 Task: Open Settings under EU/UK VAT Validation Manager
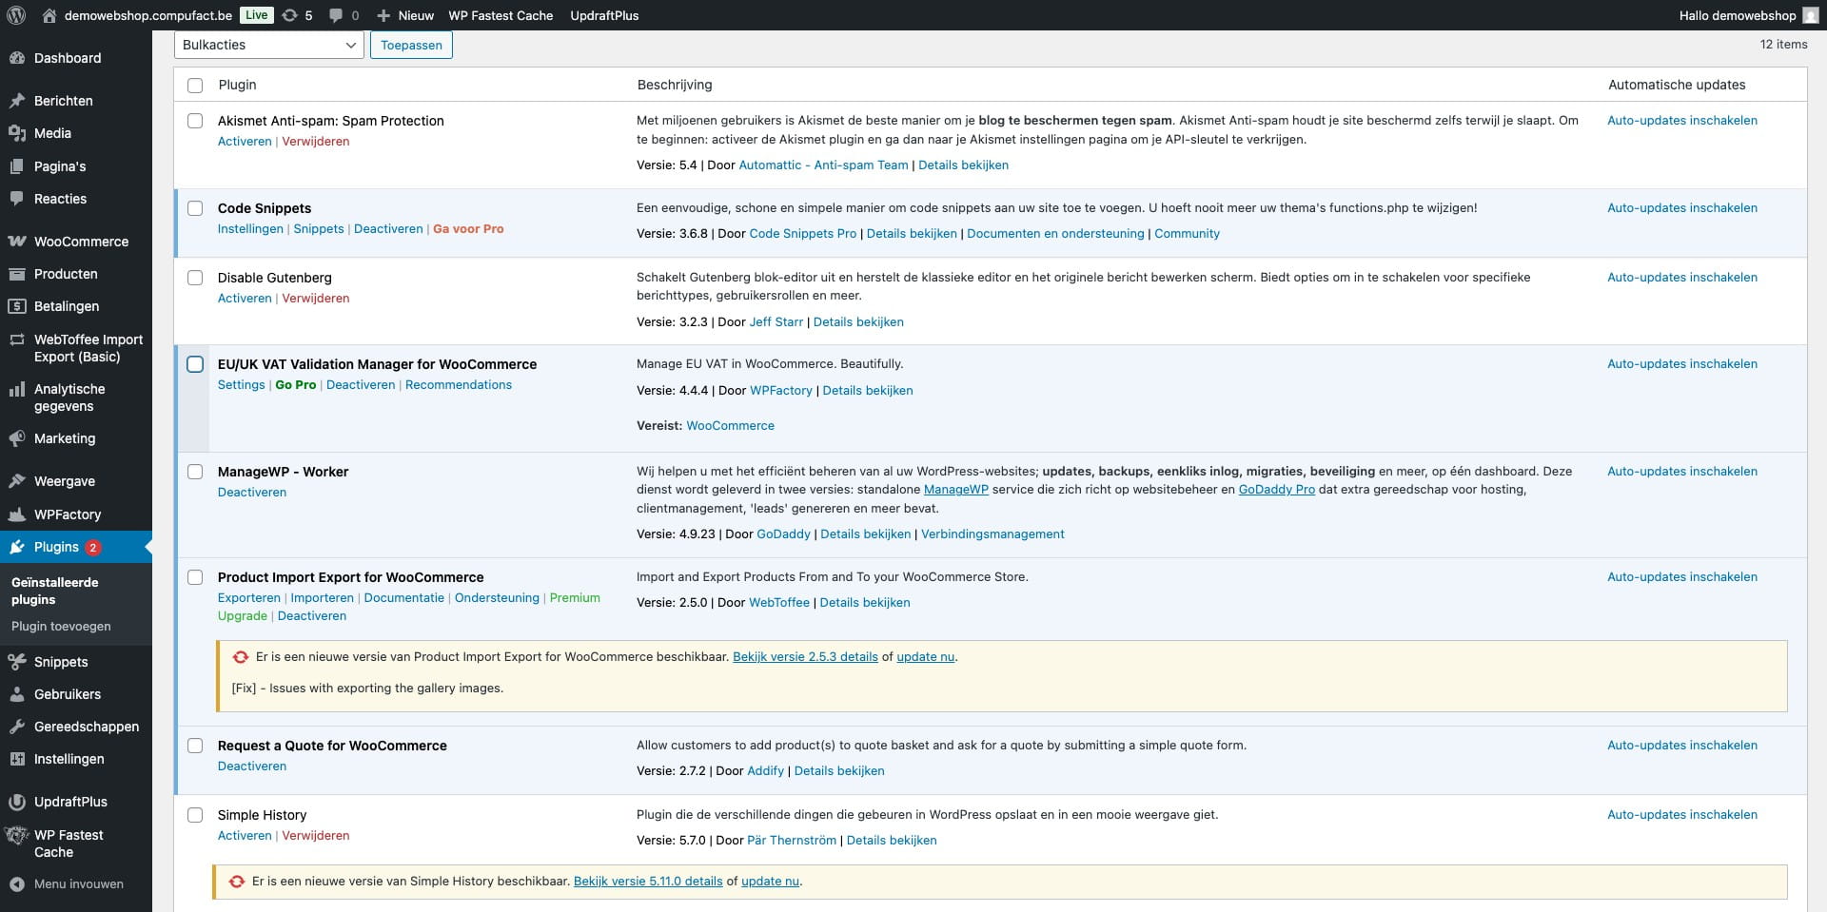[x=241, y=384]
